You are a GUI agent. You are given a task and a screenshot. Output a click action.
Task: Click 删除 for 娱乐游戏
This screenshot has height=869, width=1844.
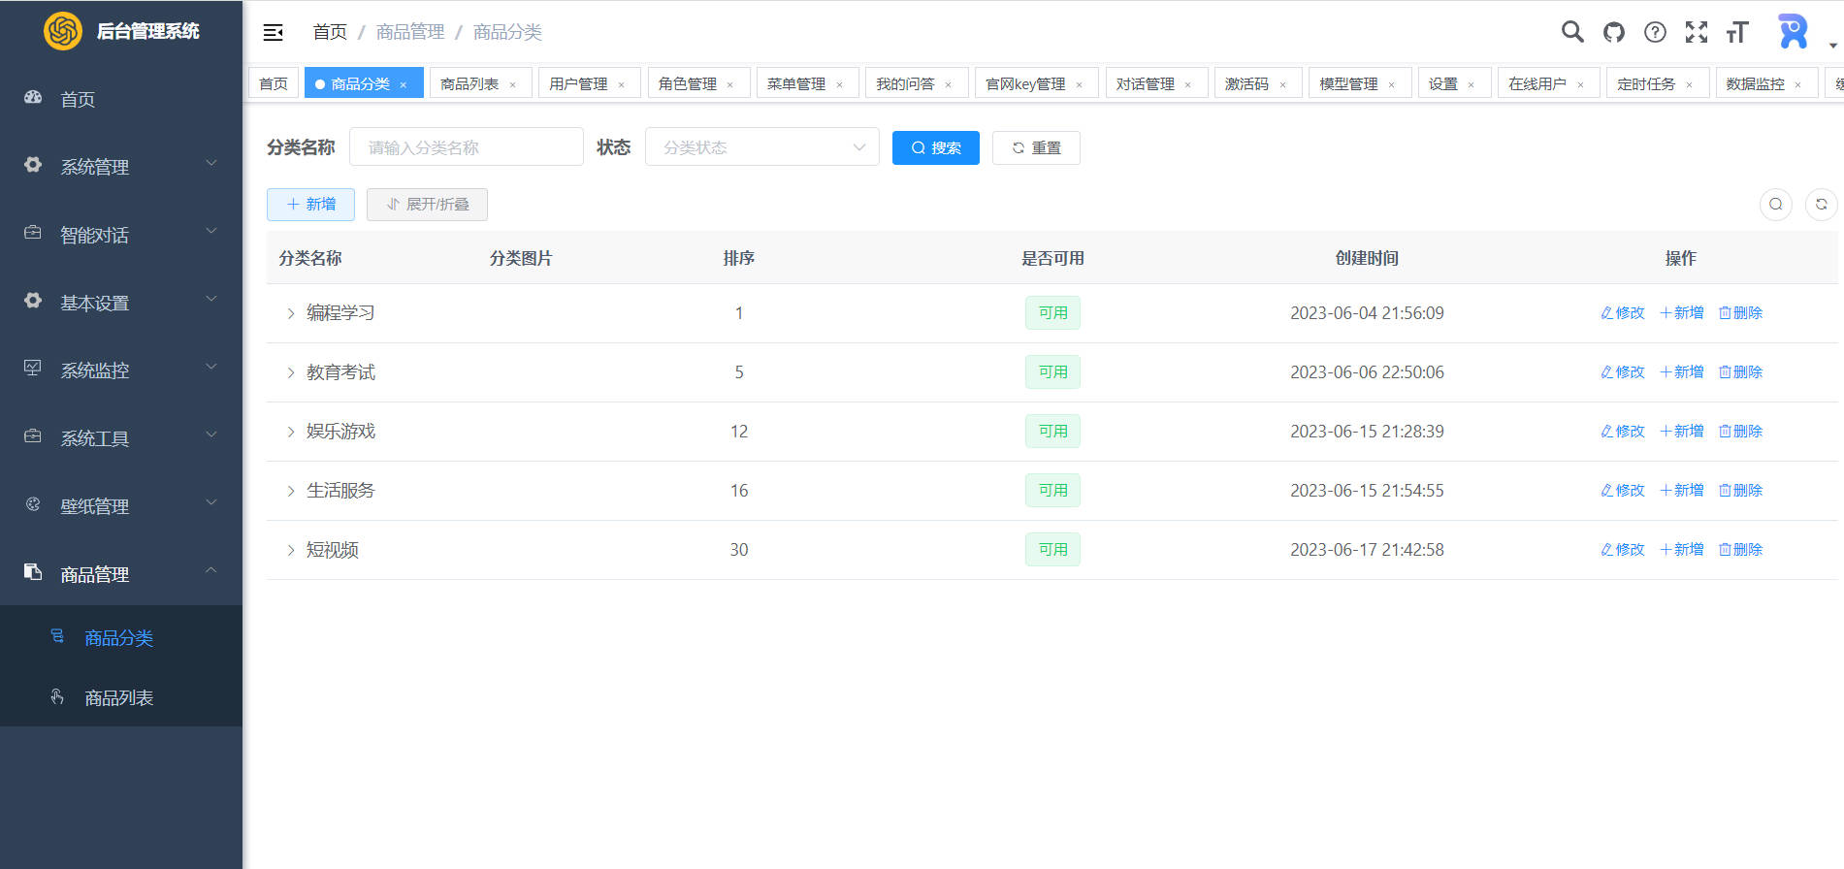pyautogui.click(x=1740, y=432)
